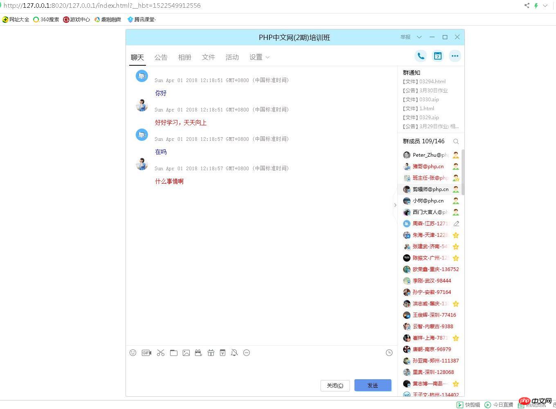This screenshot has width=556, height=409.
Task: Click the green lightning icon in address bar
Action: (536, 6)
